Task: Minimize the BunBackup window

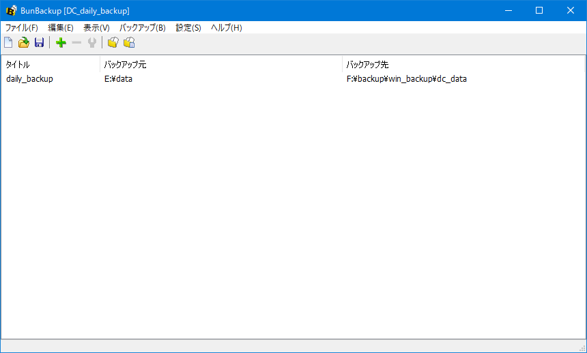Action: pos(509,10)
